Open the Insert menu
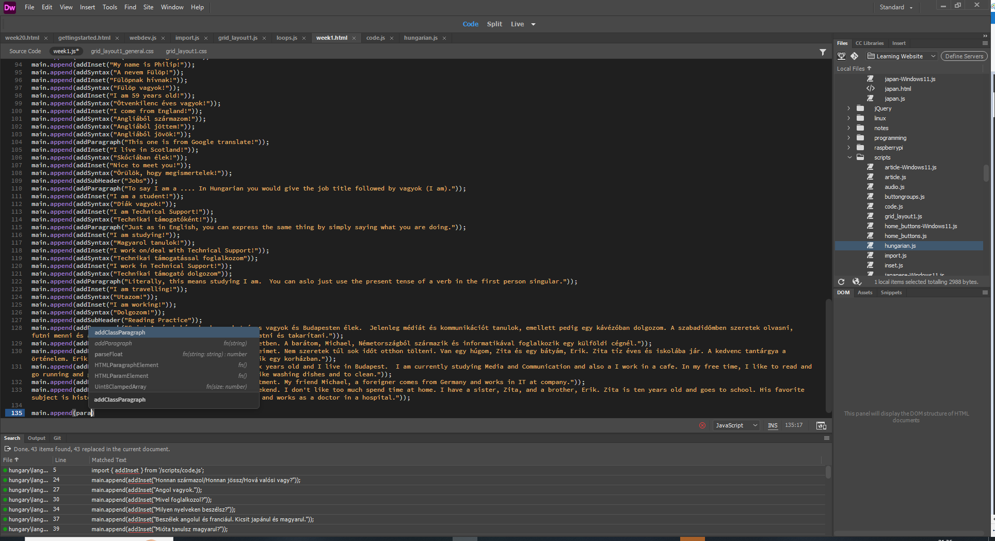 tap(87, 7)
